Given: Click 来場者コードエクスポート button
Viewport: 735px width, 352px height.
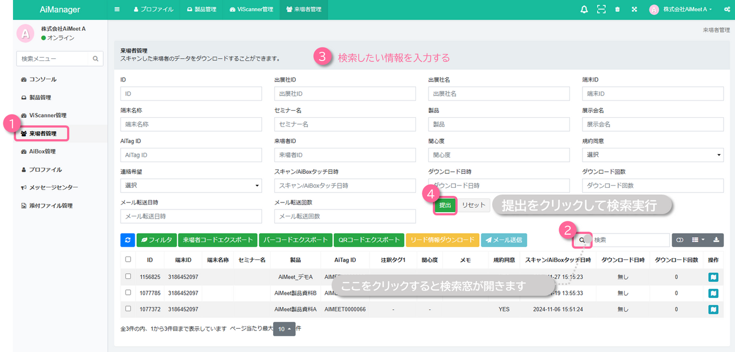Looking at the screenshot, I should click(x=218, y=240).
